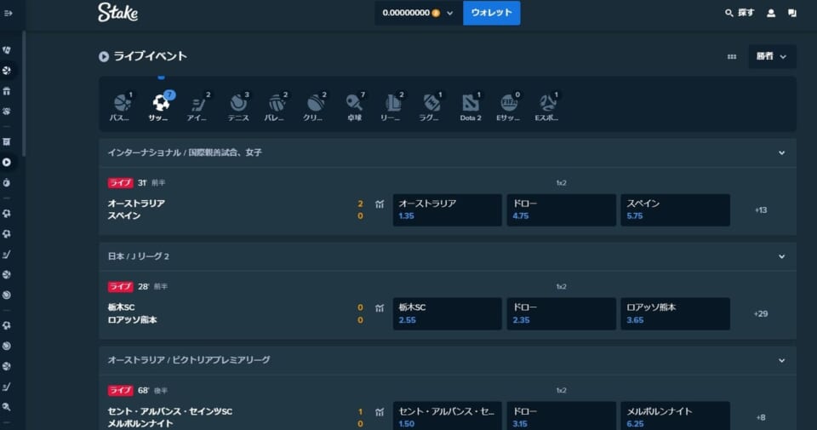The height and width of the screenshot is (430, 817).
Task: Show +13 more markets for オーストラリア match
Action: tap(761, 210)
